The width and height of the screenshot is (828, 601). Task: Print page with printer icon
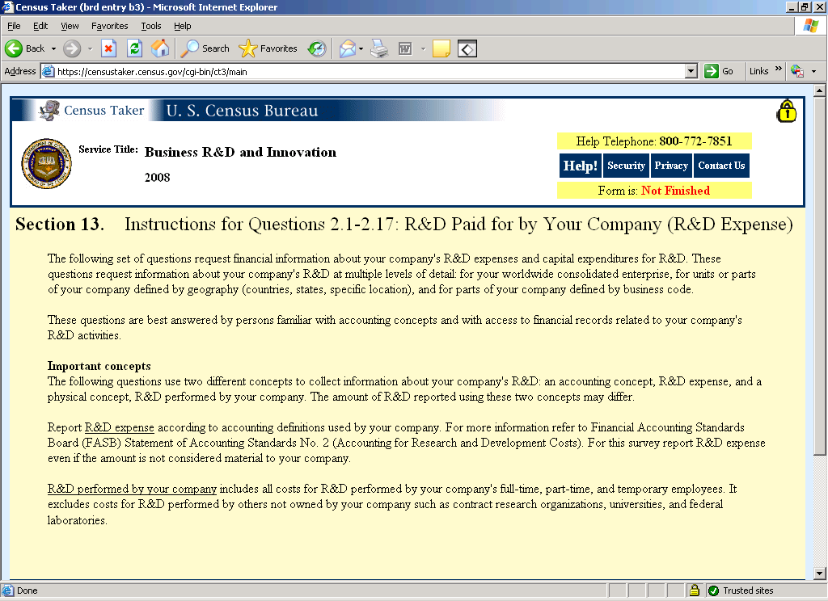(379, 48)
